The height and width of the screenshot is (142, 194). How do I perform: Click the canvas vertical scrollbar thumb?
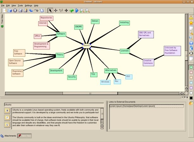click(x=186, y=56)
